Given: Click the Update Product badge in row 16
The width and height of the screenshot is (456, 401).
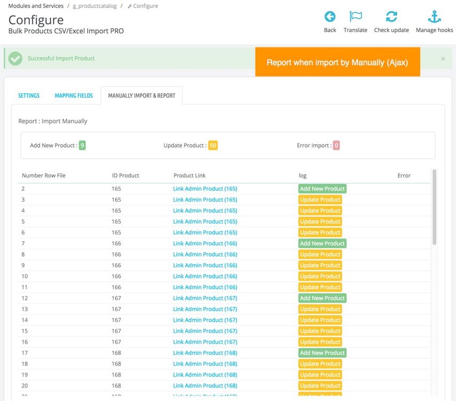Looking at the screenshot, I should tap(320, 342).
